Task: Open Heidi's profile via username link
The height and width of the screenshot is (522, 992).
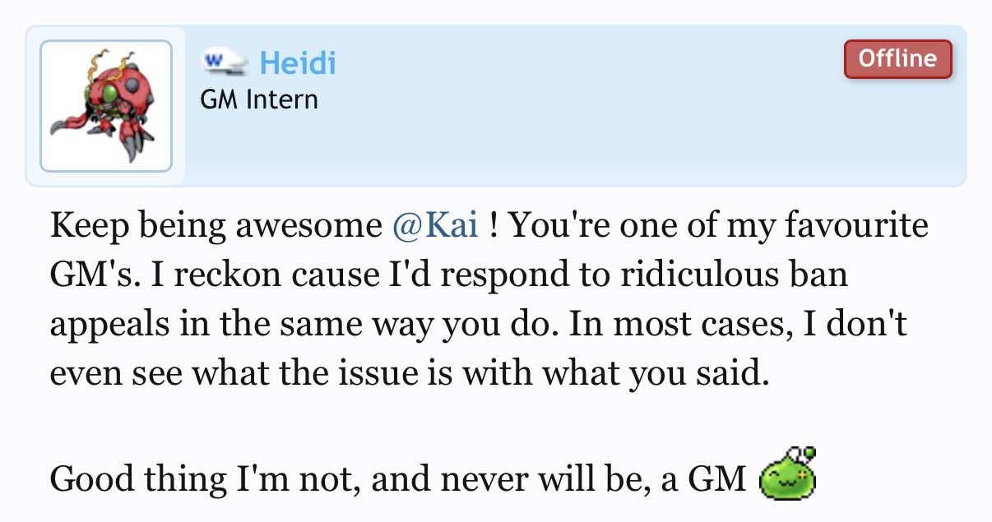Action: pyautogui.click(x=298, y=62)
